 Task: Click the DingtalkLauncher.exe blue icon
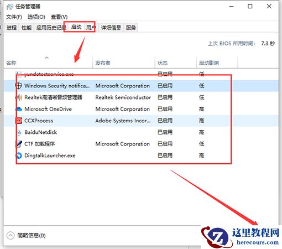(19, 155)
